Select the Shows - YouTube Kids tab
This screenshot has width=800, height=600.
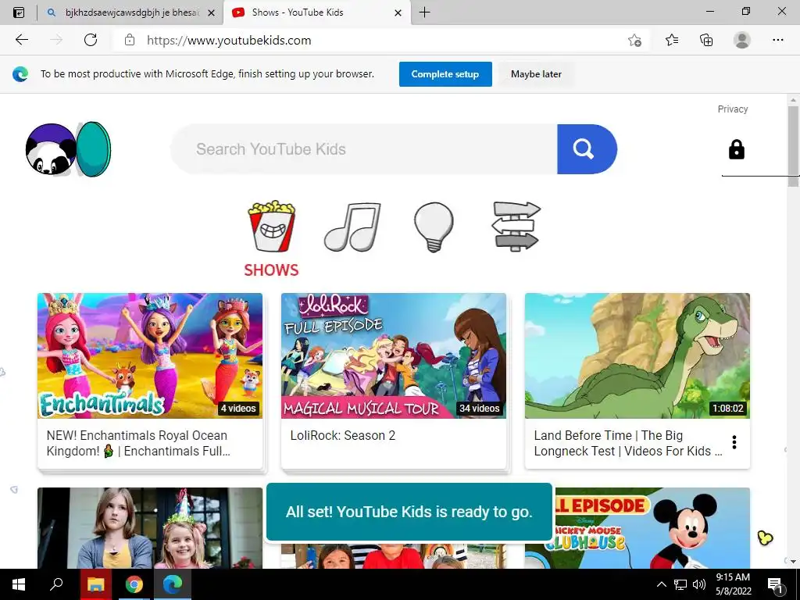pos(316,12)
